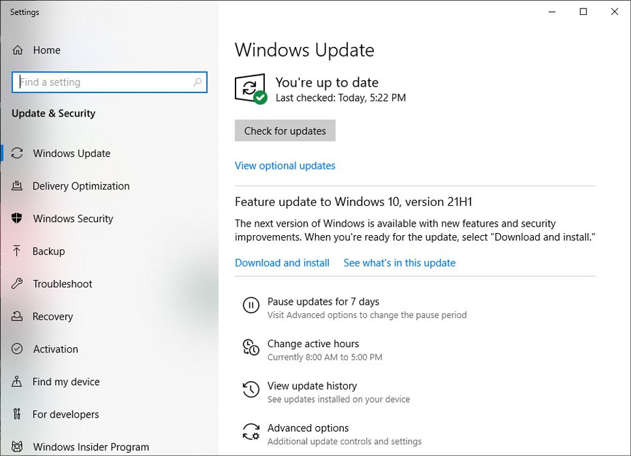Click the update status icon with green checkmark

pyautogui.click(x=251, y=89)
